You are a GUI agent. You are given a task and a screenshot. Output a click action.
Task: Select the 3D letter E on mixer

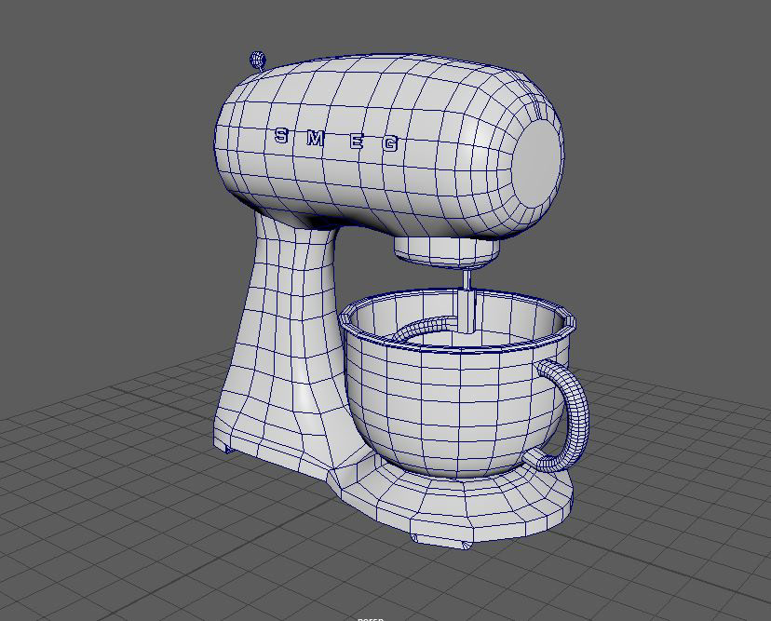357,142
